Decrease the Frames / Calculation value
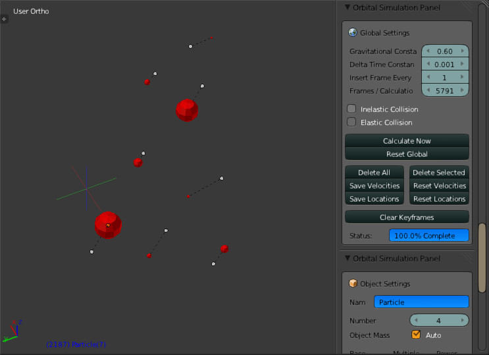Image resolution: width=489 pixels, height=355 pixels. pyautogui.click(x=428, y=90)
